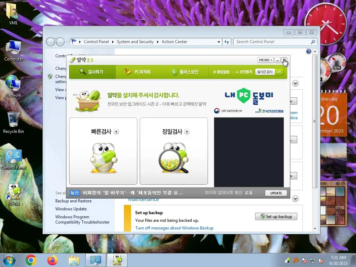Open 환경설정 settings in ALYac
The width and height of the screenshot is (356, 267).
click(221, 72)
